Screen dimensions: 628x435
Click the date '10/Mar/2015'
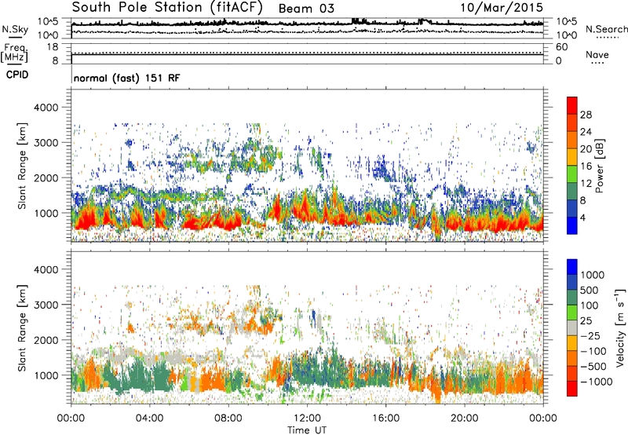coord(502,8)
